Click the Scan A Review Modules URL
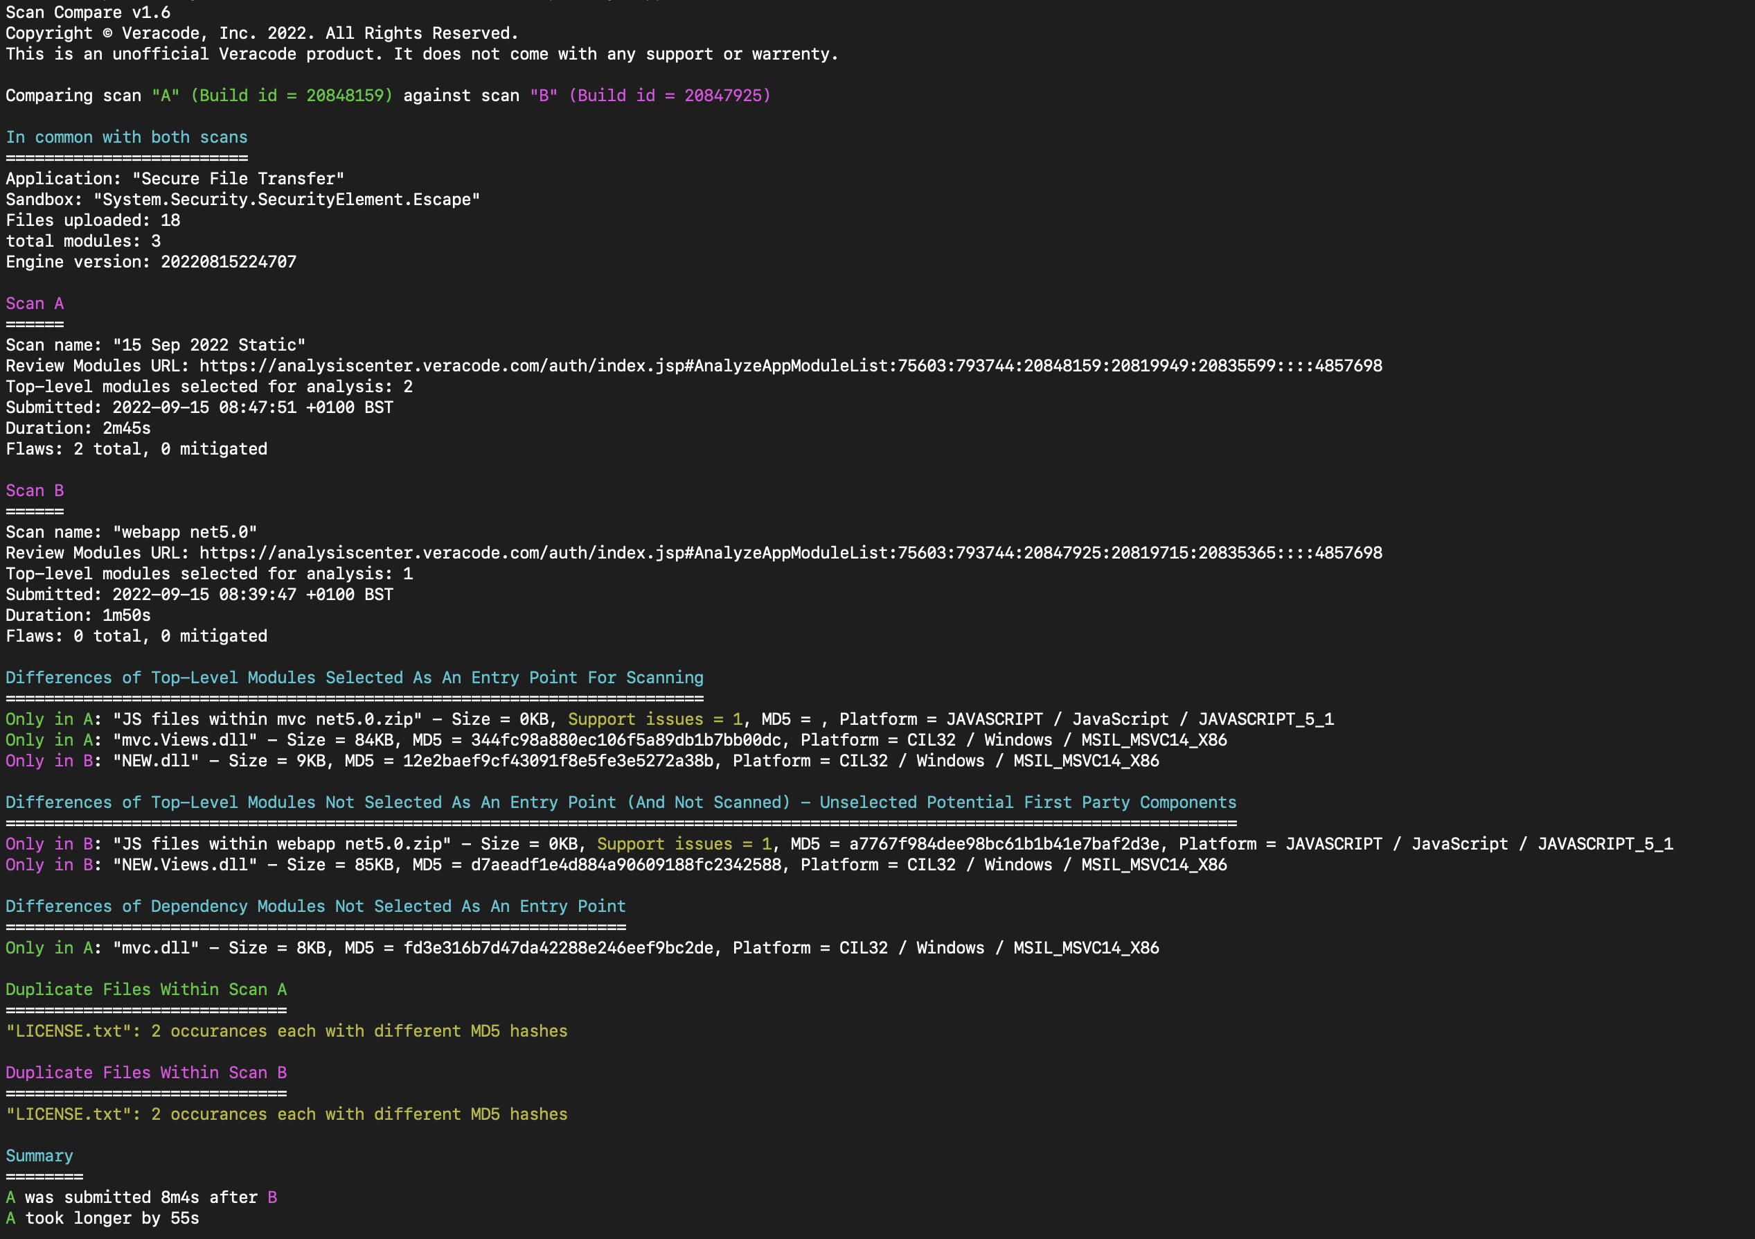This screenshot has width=1755, height=1239. point(790,367)
